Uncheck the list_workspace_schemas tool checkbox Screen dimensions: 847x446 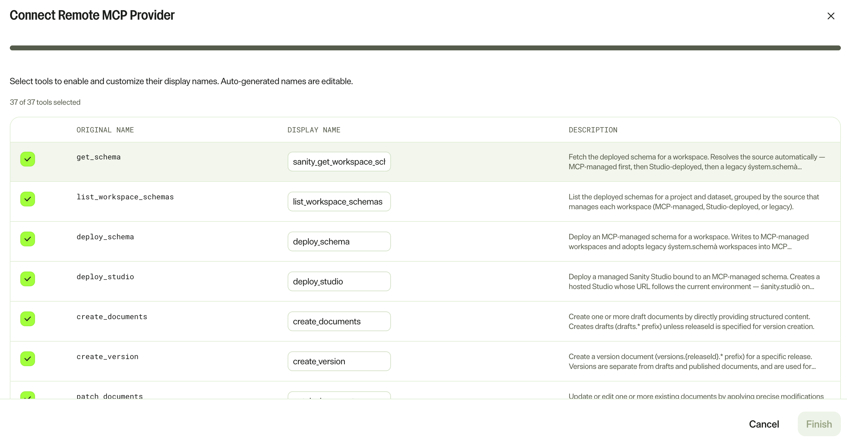point(28,199)
